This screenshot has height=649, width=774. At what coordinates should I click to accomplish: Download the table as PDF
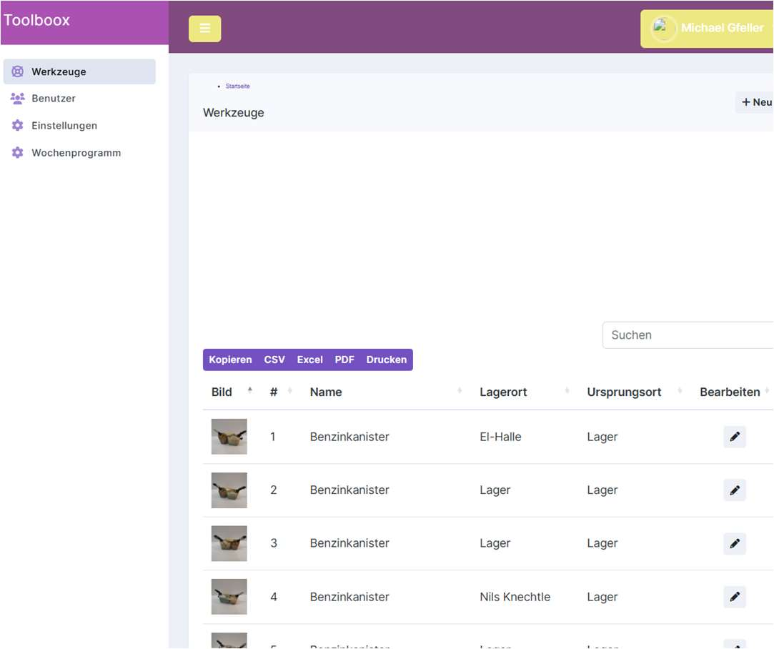pyautogui.click(x=344, y=360)
